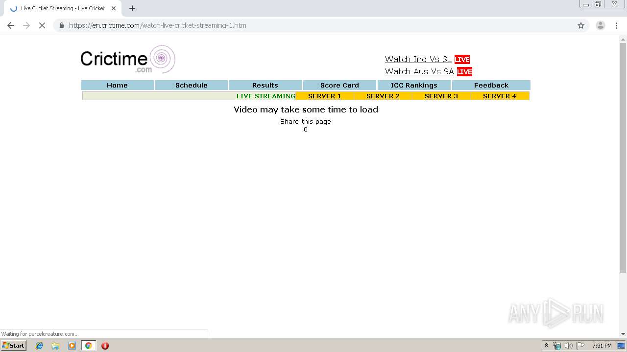This screenshot has width=627, height=352.
Task: Open the Score Card menu item
Action: [x=339, y=85]
